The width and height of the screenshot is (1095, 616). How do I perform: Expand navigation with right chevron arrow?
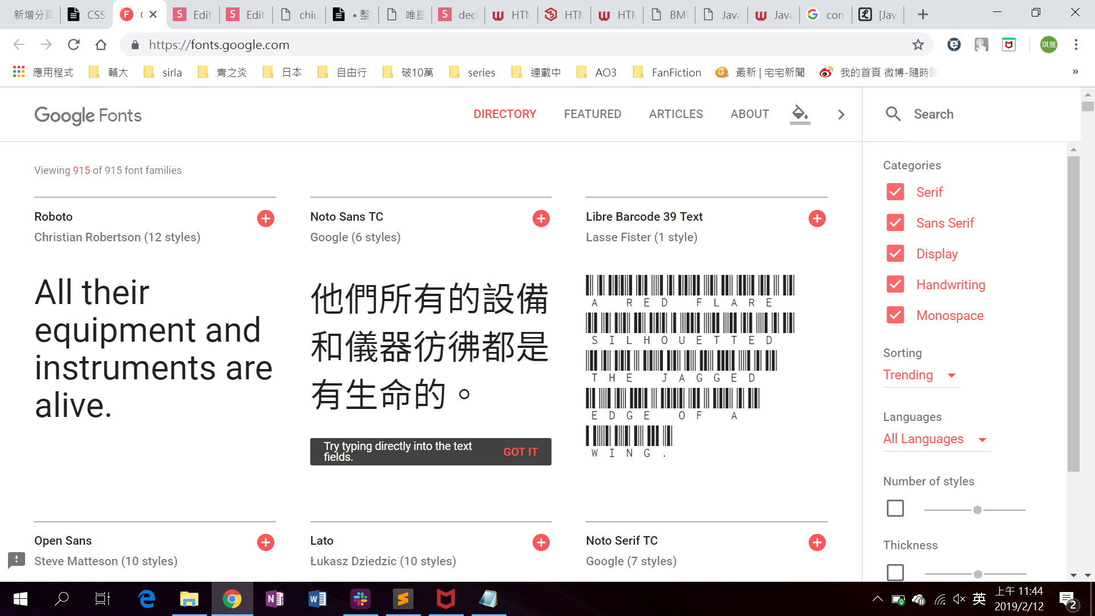coord(841,115)
